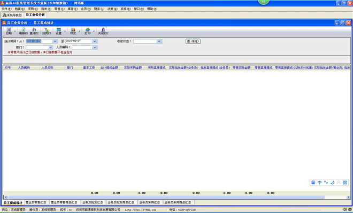Expand the arrow beside the 样式 toolbar button
Image resolution: width=353 pixels, height=213 pixels.
80,31
